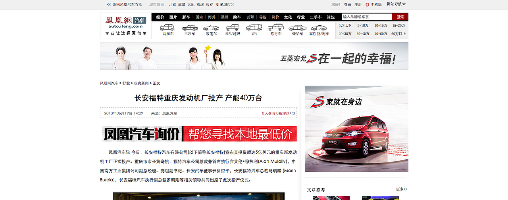Click the 文章推荐 section heading
Image resolution: width=508 pixels, height=200 pixels.
pyautogui.click(x=316, y=190)
